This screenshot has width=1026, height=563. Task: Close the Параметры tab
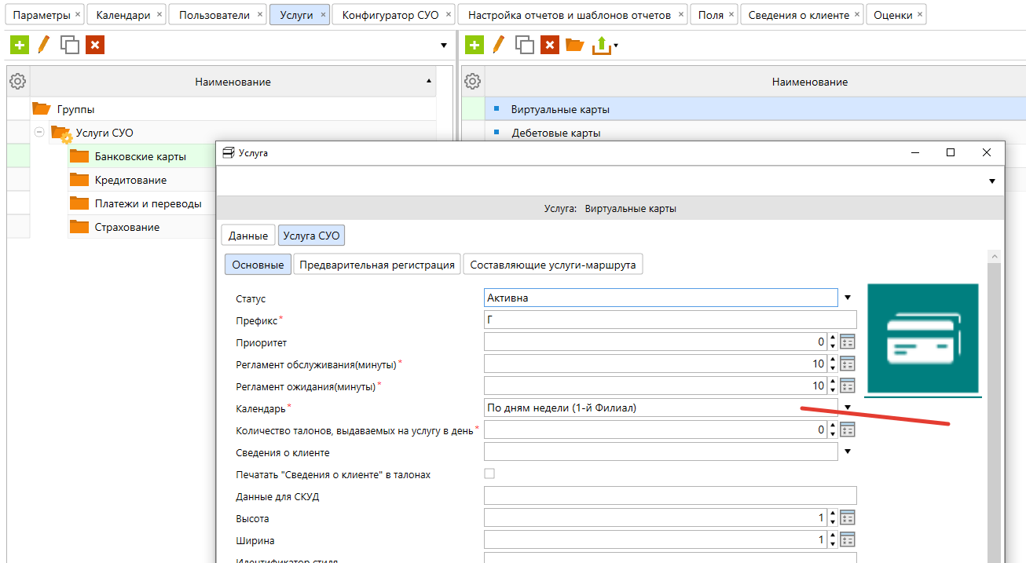77,15
